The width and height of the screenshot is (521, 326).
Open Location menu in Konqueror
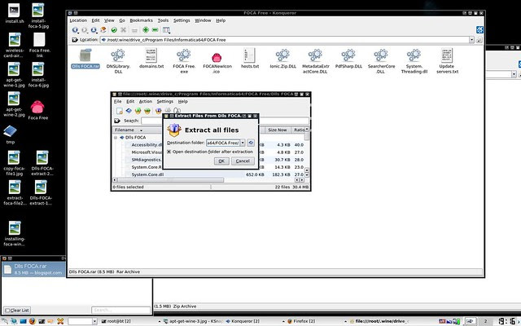tap(78, 20)
